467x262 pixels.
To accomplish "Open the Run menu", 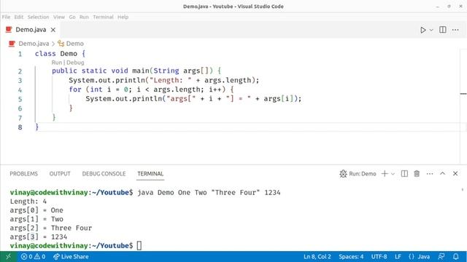I will click(x=84, y=17).
